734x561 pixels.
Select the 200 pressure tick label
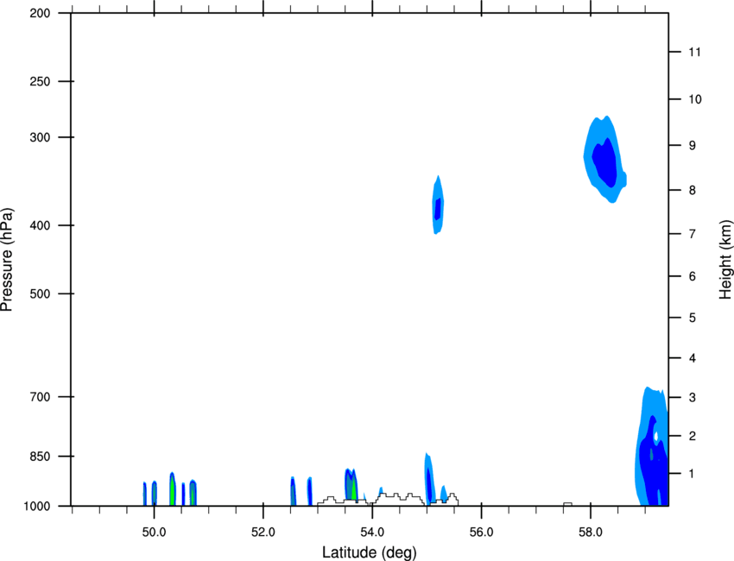[40, 14]
